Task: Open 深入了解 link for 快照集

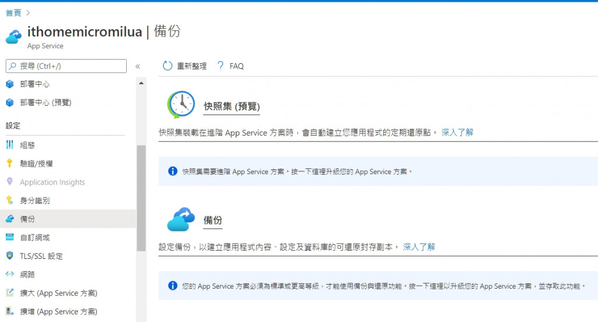Action: [x=457, y=133]
